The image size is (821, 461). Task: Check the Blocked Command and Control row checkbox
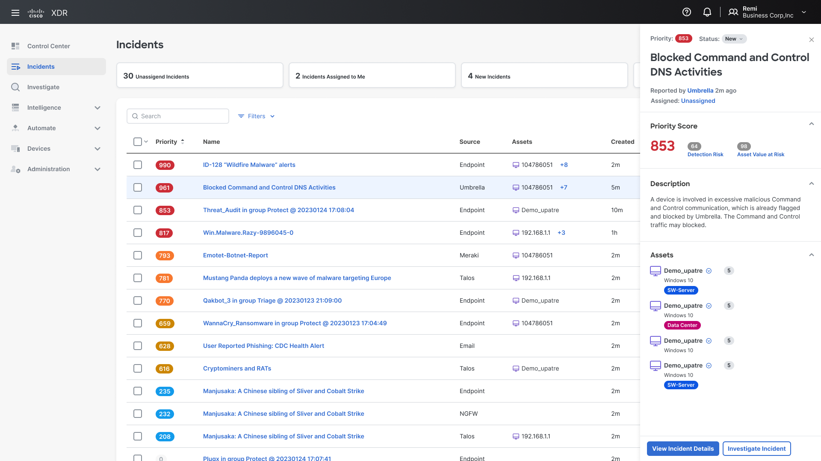tap(138, 187)
